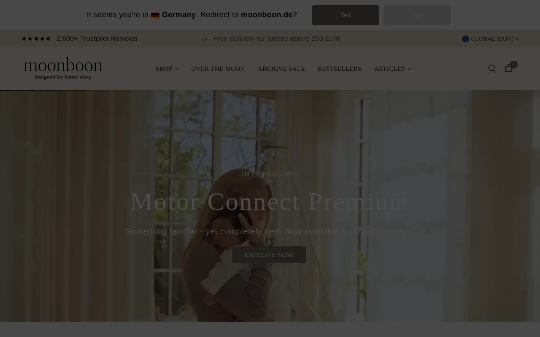Click the Germany flag icon in banner
The width and height of the screenshot is (540, 337).
tap(155, 16)
